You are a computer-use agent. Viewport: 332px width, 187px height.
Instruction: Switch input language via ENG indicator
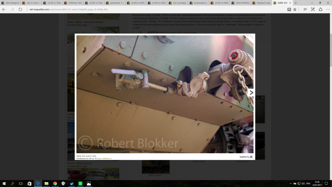[x=308, y=183]
